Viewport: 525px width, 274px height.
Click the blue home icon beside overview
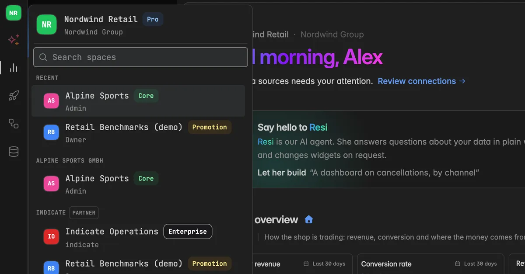pos(309,219)
